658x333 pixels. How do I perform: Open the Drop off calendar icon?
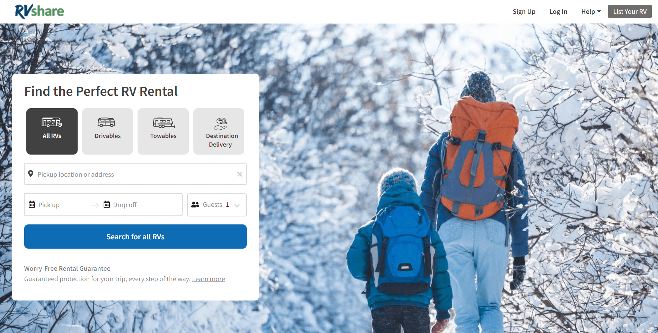tap(107, 204)
